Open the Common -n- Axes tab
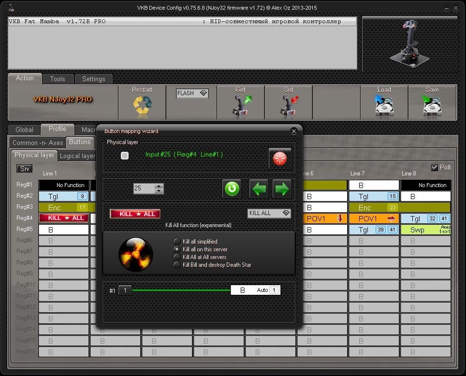466x376 pixels. (38, 143)
